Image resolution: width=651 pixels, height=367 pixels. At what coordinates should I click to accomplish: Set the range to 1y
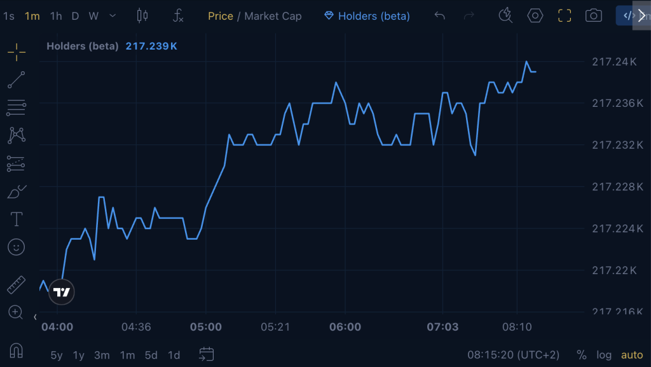pyautogui.click(x=78, y=356)
